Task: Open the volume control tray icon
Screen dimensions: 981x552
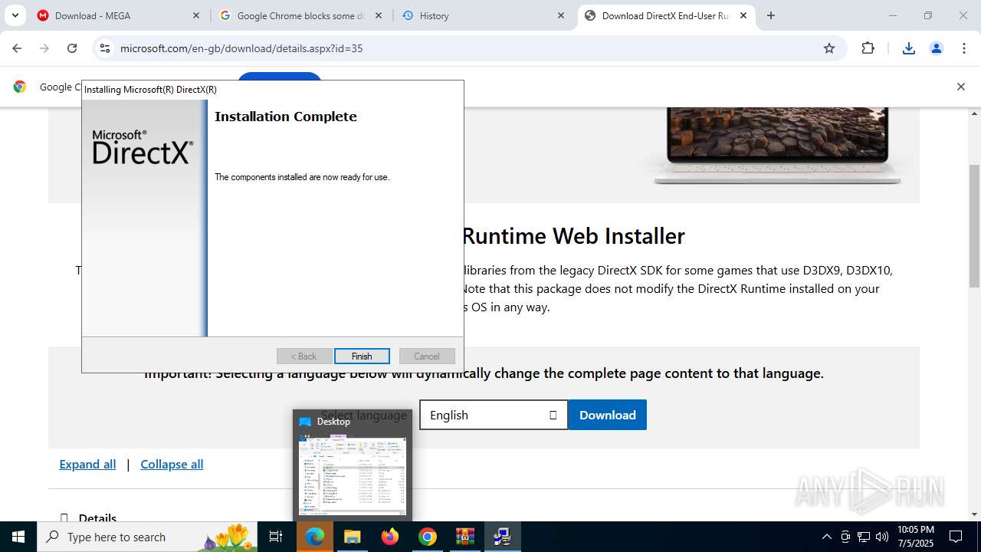Action: [x=882, y=537]
